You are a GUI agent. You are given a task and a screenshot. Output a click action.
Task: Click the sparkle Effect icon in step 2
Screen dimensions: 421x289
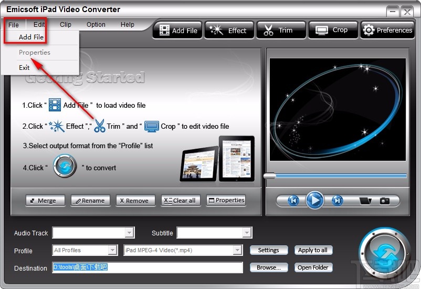pos(56,126)
